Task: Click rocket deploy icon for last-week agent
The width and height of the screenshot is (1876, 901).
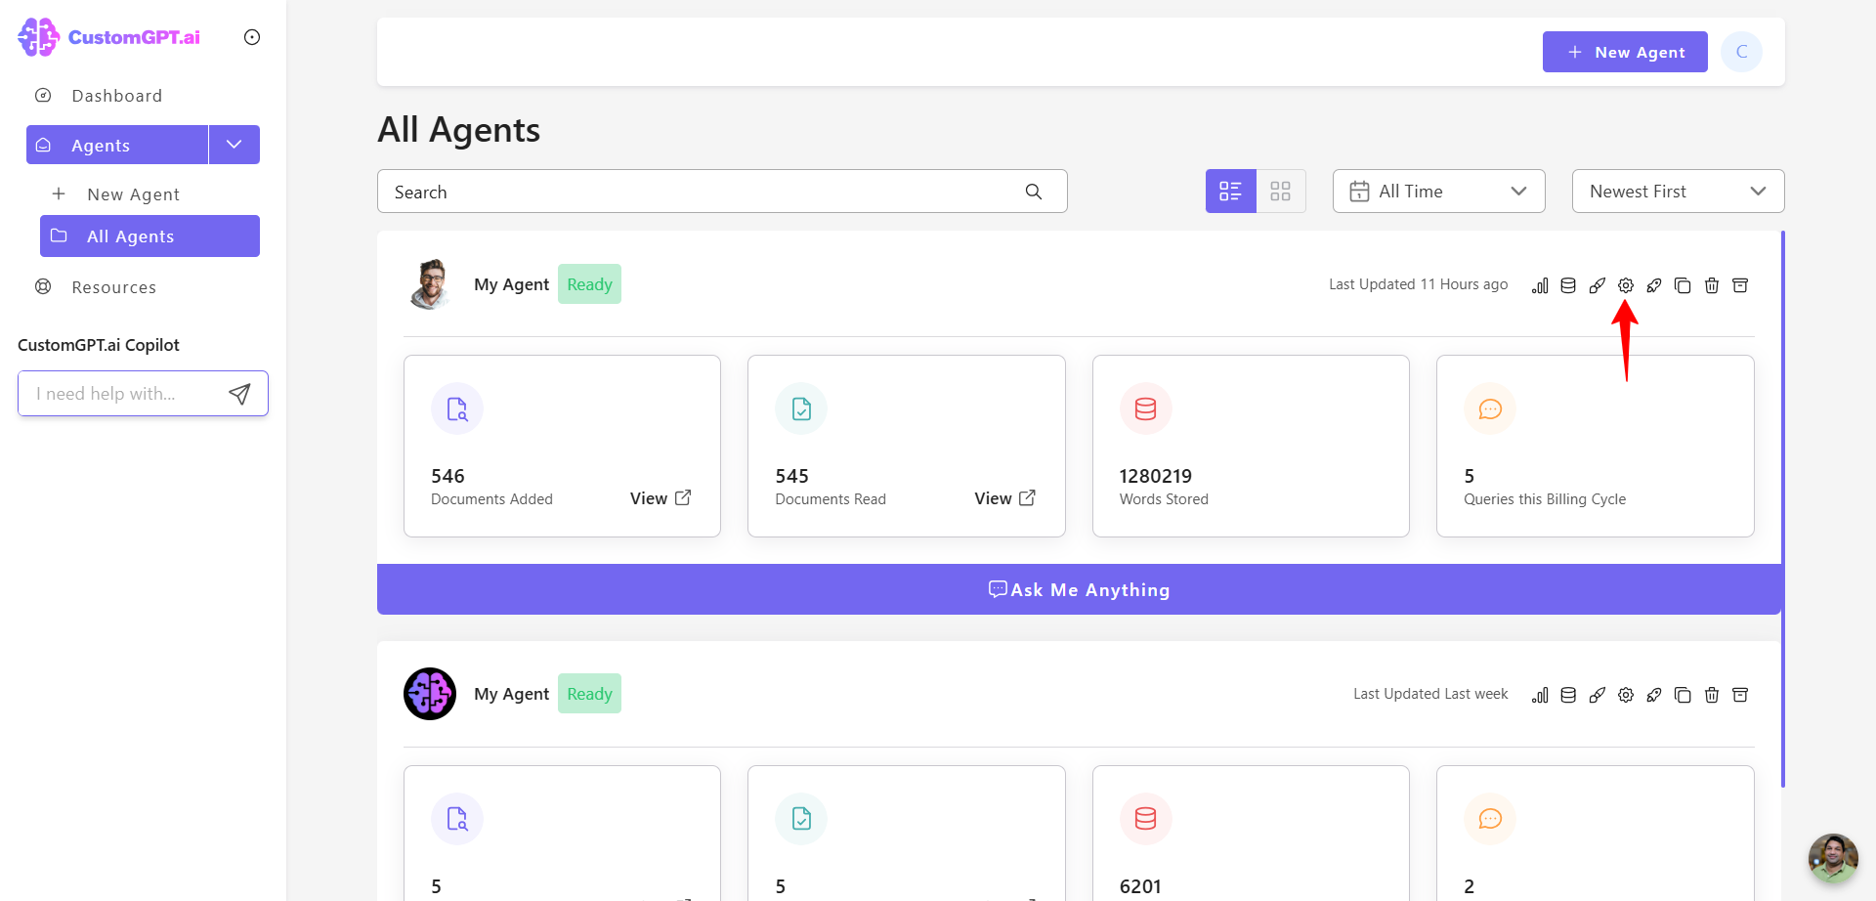Action: tap(1654, 695)
